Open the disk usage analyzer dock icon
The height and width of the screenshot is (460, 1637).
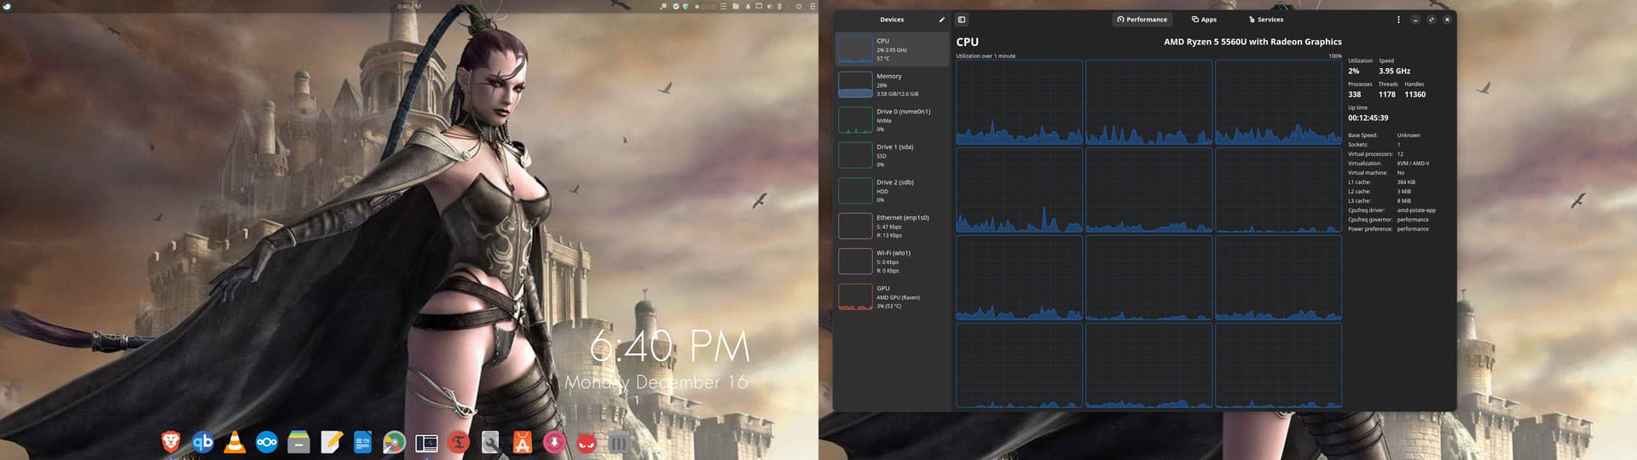[394, 441]
